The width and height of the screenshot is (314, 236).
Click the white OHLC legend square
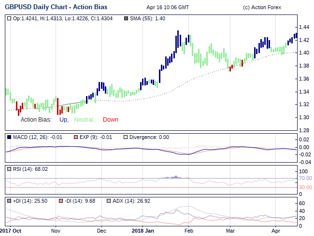pos(9,18)
